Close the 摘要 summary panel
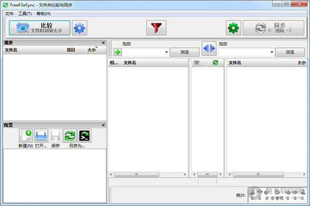Screen dimensions: 310x206 103,43
